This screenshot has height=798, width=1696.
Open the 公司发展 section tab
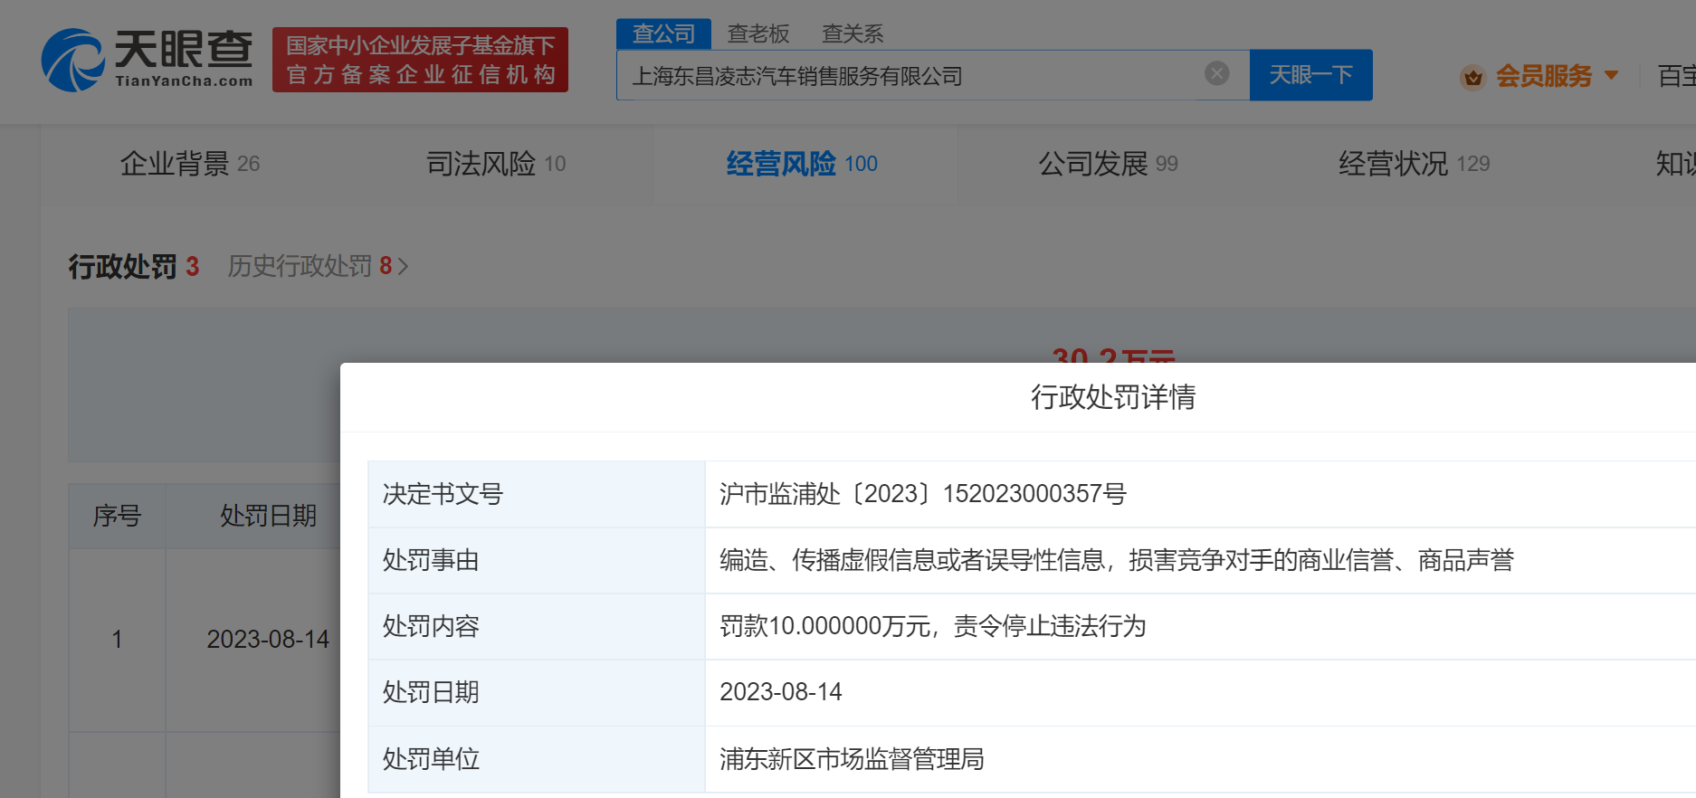point(1108,164)
